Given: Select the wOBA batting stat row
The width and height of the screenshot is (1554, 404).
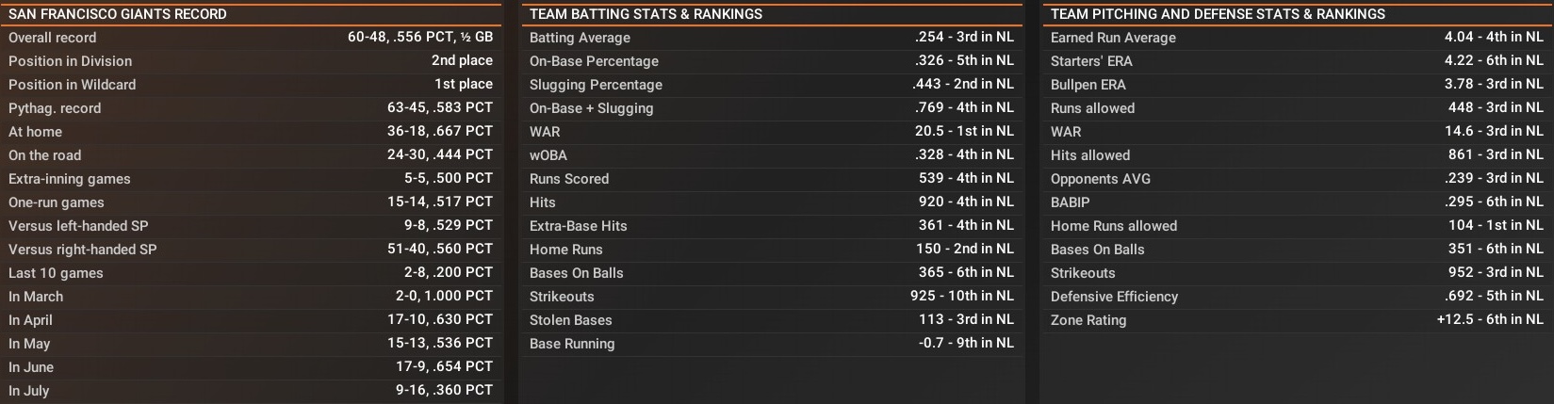Looking at the screenshot, I should [x=771, y=155].
